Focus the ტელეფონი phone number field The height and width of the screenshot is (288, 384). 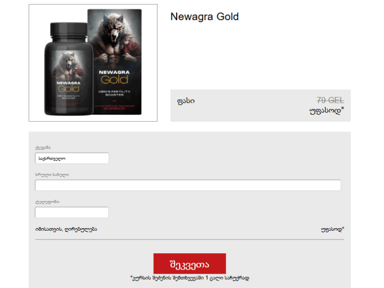click(72, 212)
